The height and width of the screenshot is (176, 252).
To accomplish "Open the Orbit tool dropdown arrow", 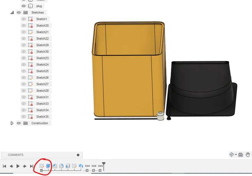I will 236,155.
